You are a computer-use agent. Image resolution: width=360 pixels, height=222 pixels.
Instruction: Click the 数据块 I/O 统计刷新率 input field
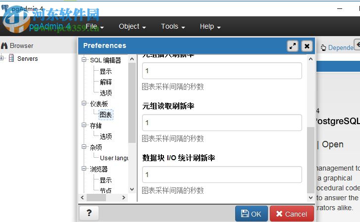click(222, 175)
